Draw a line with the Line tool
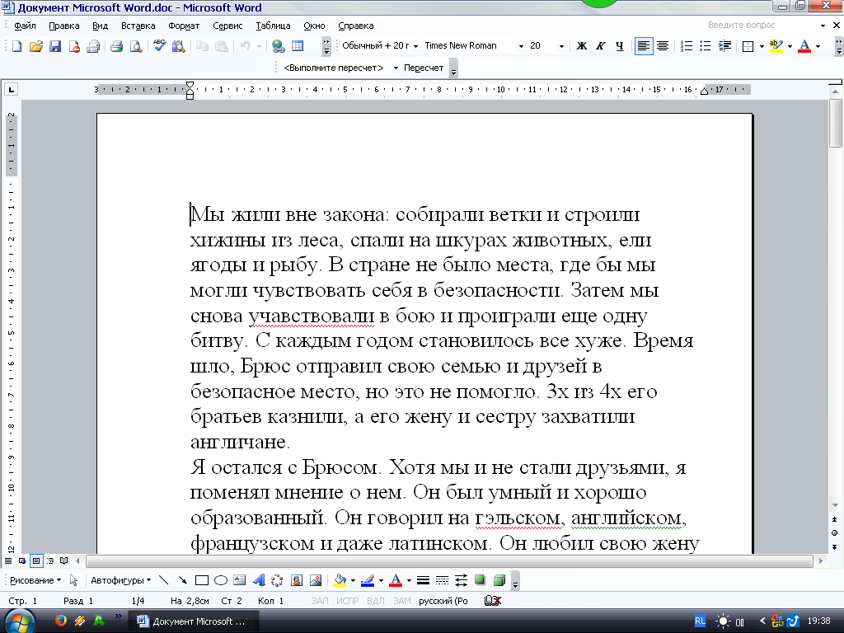 point(164,580)
